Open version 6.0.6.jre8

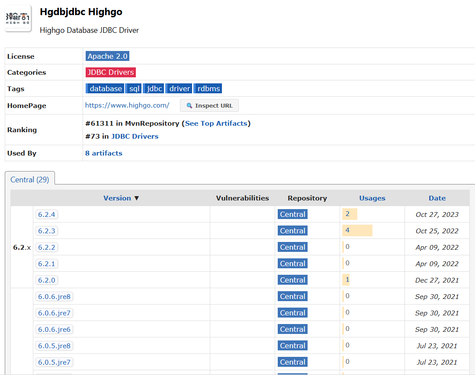[54, 296]
